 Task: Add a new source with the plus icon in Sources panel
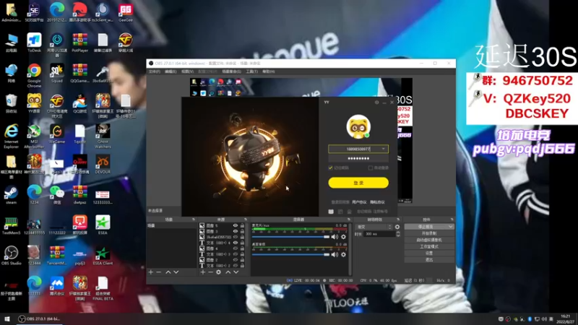click(x=203, y=272)
